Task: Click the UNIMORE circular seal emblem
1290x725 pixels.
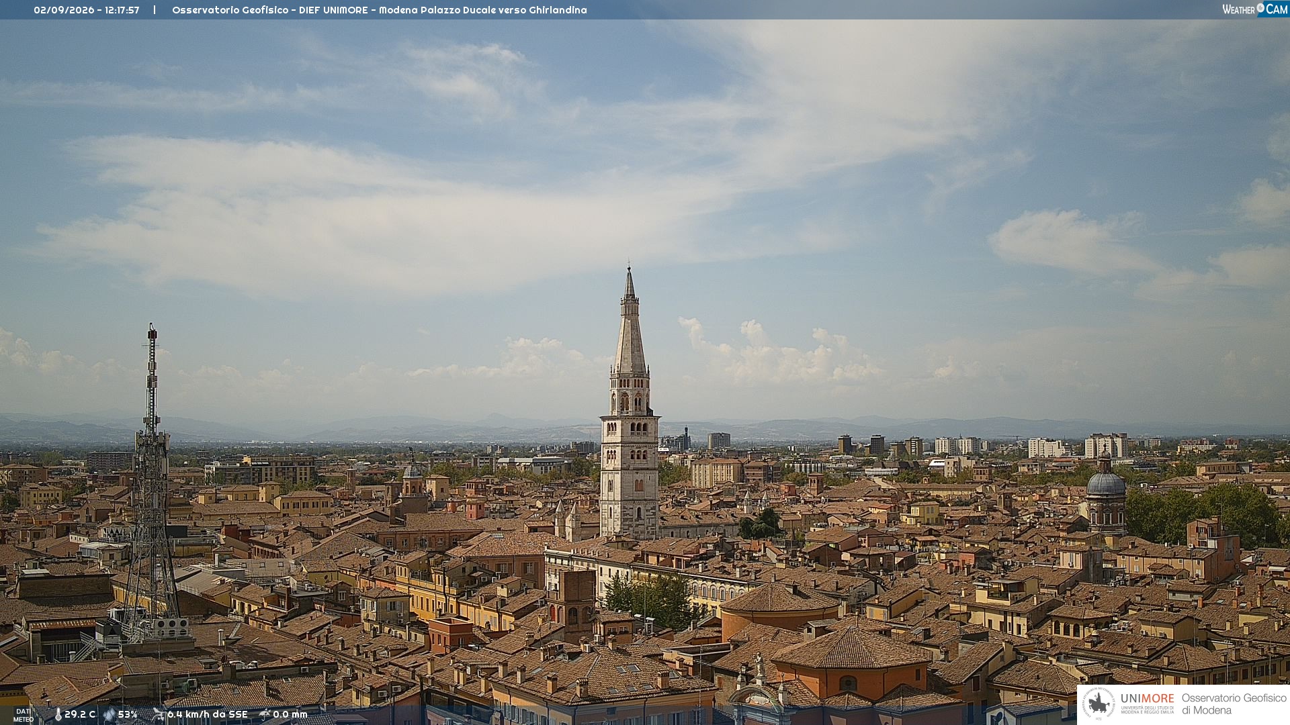Action: coord(1099,704)
